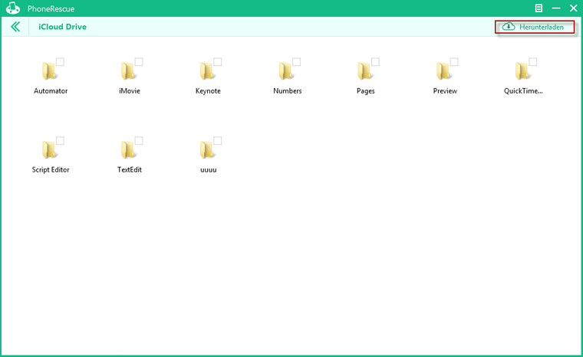Tick the Automator folder checkbox
This screenshot has height=357, width=583.
[x=60, y=61]
